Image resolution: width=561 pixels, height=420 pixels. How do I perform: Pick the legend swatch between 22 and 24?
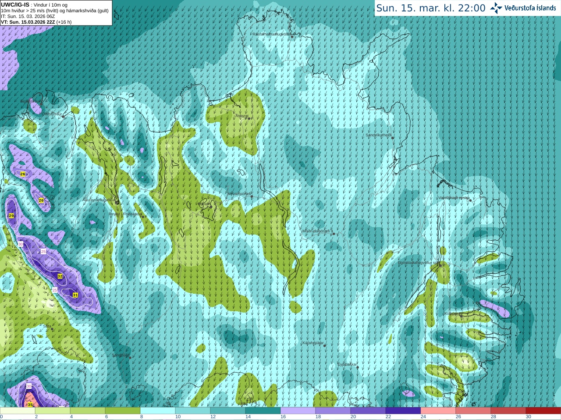coord(403,411)
